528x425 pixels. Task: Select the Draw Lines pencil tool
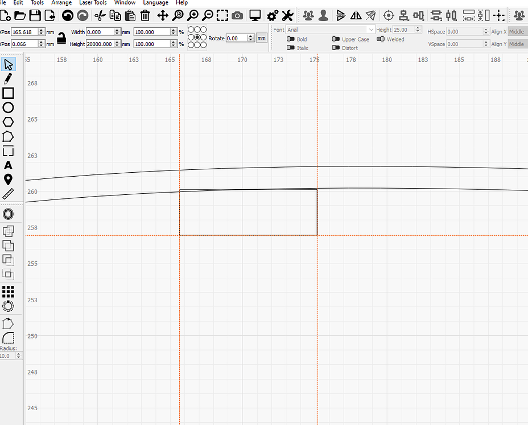8,78
